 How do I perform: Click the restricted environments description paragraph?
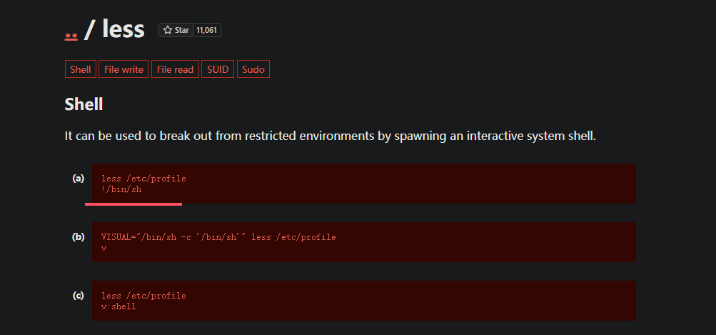[330, 136]
